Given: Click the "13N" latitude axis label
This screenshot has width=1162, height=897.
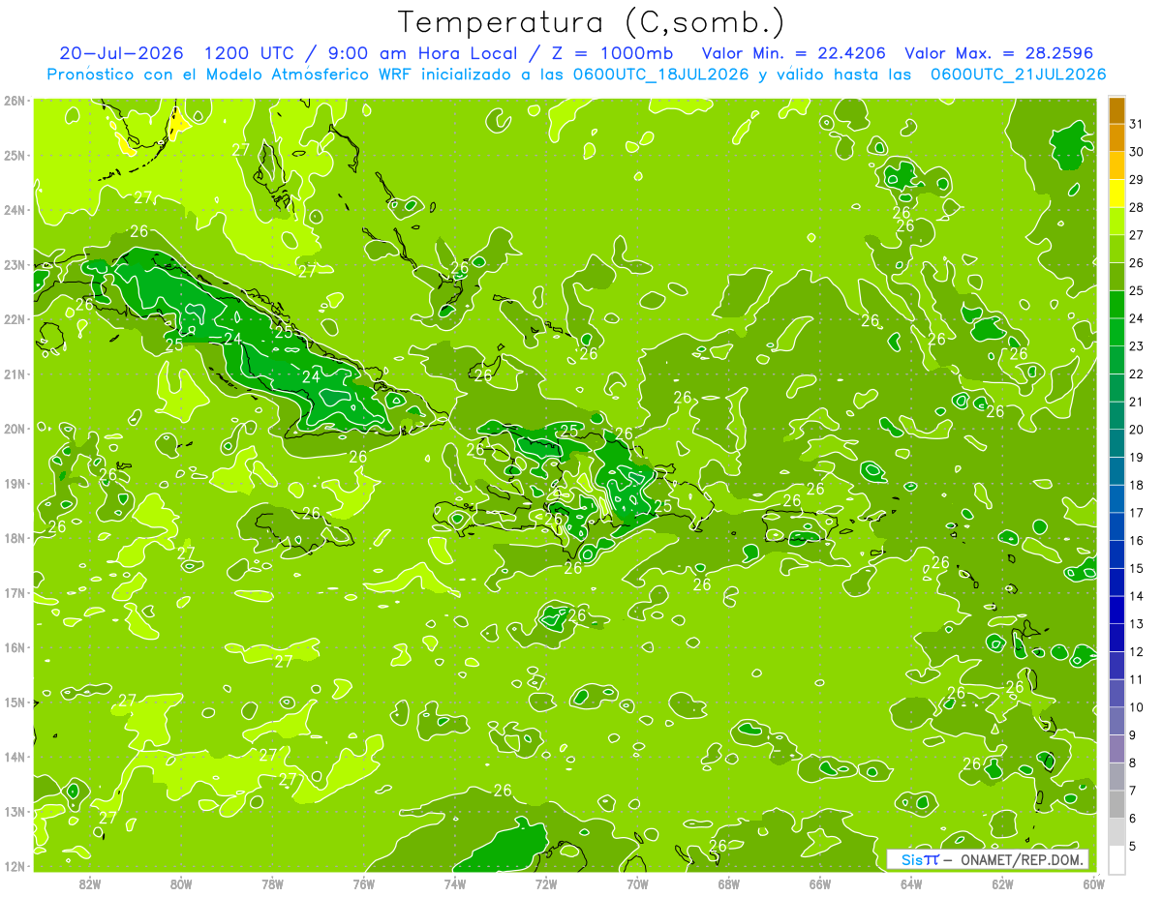Looking at the screenshot, I should tap(15, 811).
